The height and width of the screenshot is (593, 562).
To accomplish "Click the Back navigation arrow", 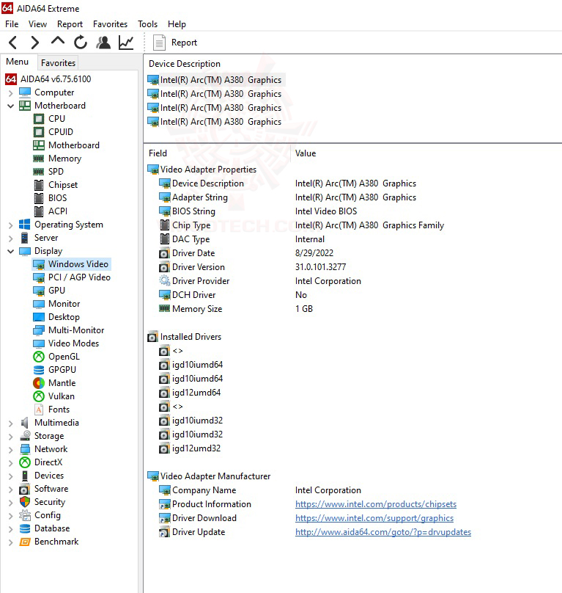I will 13,43.
